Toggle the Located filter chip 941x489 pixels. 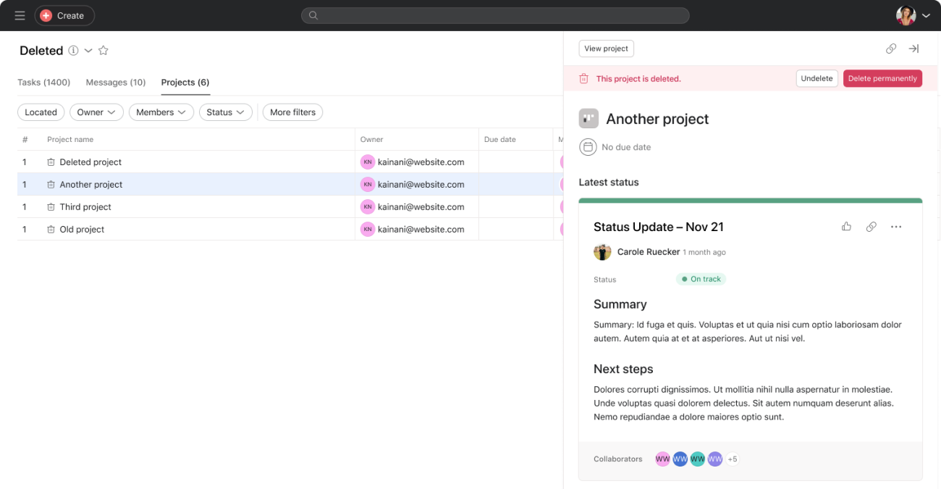tap(41, 112)
